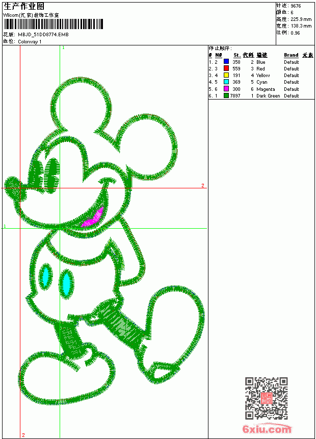316x439 pixels.
Task: Click the 'St.' column header
Action: (237, 55)
